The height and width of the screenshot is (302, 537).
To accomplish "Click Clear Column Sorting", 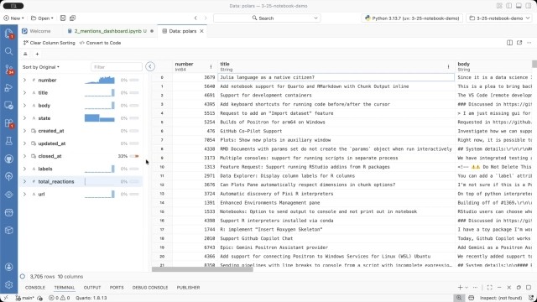I will click(49, 43).
